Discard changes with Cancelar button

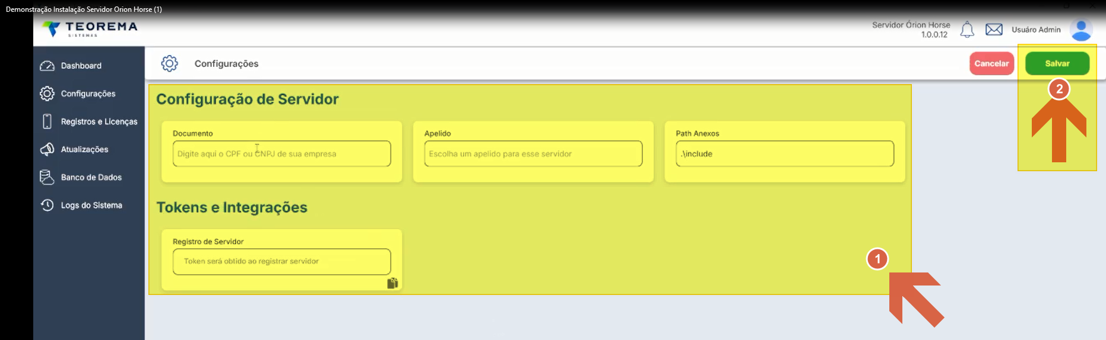tap(991, 63)
